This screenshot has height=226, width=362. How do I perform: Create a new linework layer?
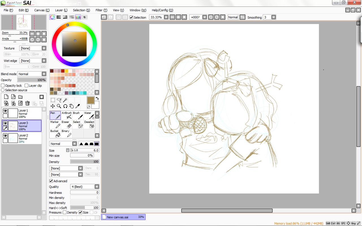(x=13, y=97)
